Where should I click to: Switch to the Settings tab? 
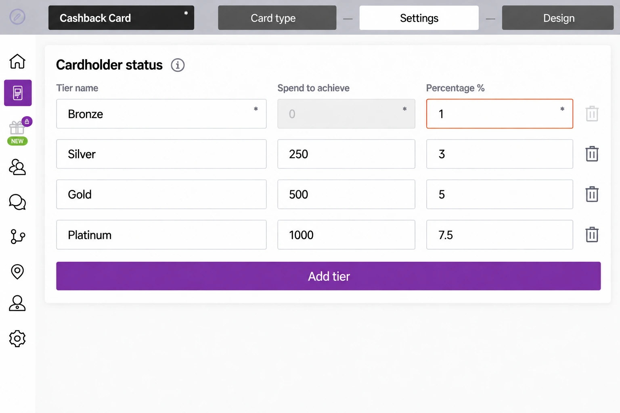click(419, 18)
